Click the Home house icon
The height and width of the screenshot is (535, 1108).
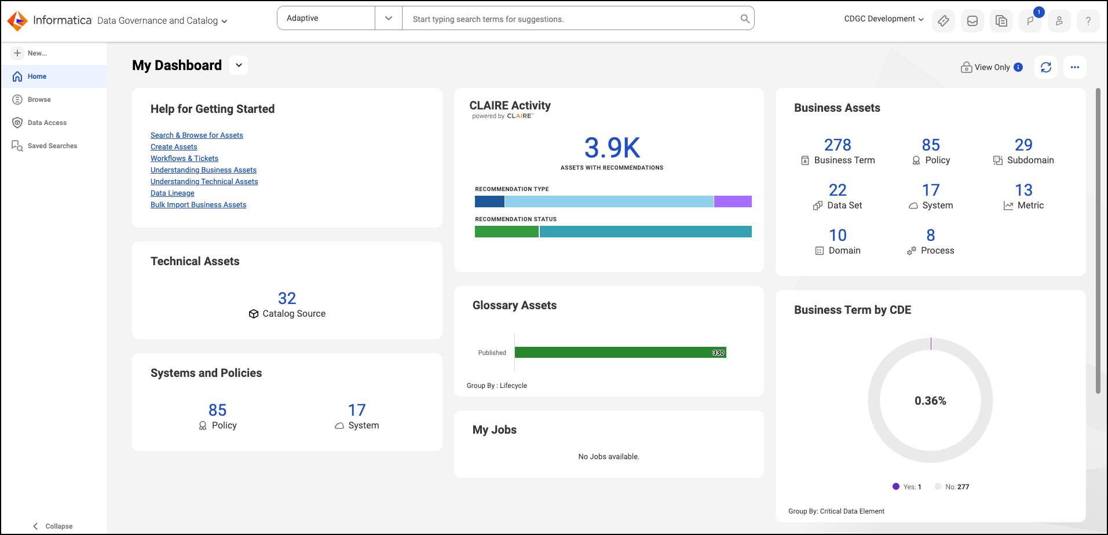pos(17,76)
